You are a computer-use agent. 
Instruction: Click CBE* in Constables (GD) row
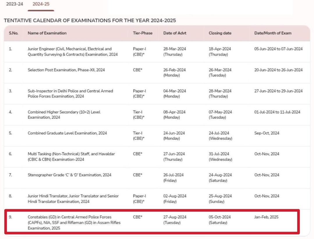[x=137, y=217]
